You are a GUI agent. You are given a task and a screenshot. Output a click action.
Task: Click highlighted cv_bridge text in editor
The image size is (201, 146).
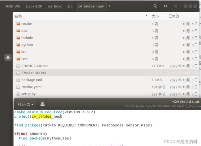click(42, 116)
